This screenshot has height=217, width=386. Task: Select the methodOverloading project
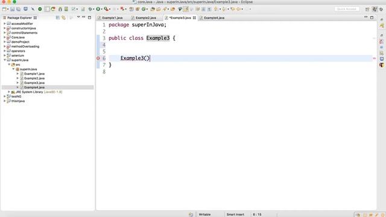[25, 46]
